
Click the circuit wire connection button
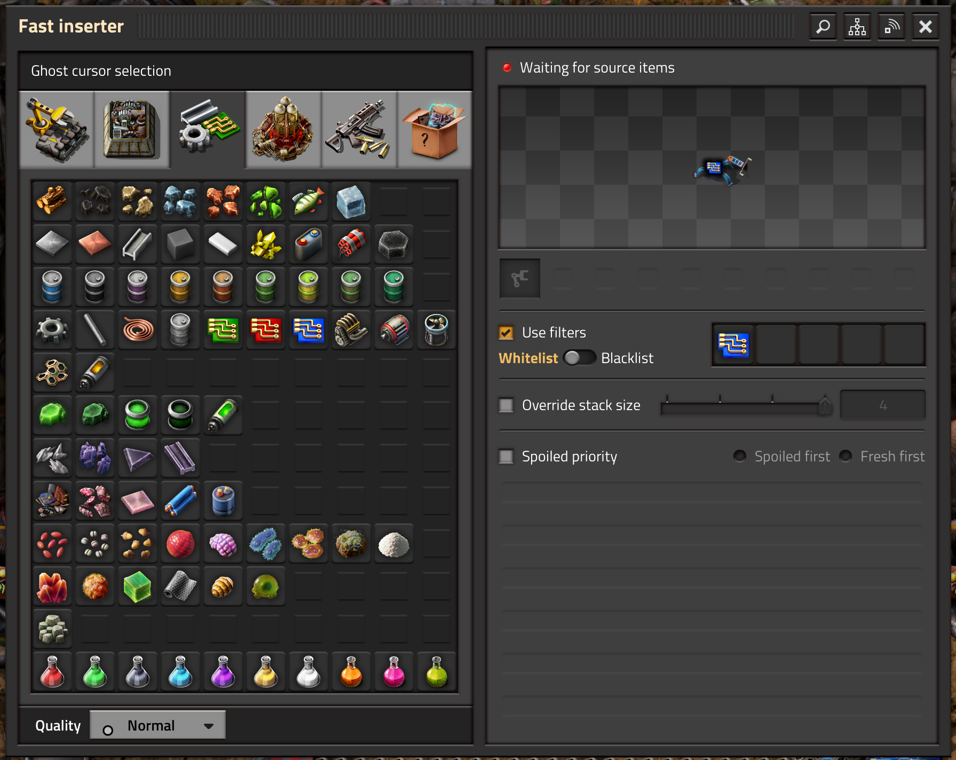point(520,278)
